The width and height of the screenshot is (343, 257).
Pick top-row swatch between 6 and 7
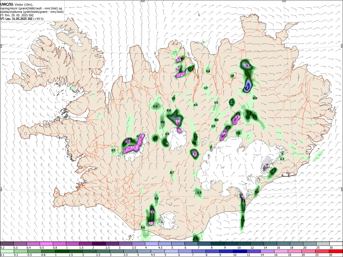tap(191, 244)
